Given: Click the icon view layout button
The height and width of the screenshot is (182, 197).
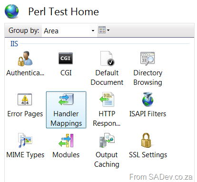Looking at the screenshot, I should pyautogui.click(x=102, y=30).
